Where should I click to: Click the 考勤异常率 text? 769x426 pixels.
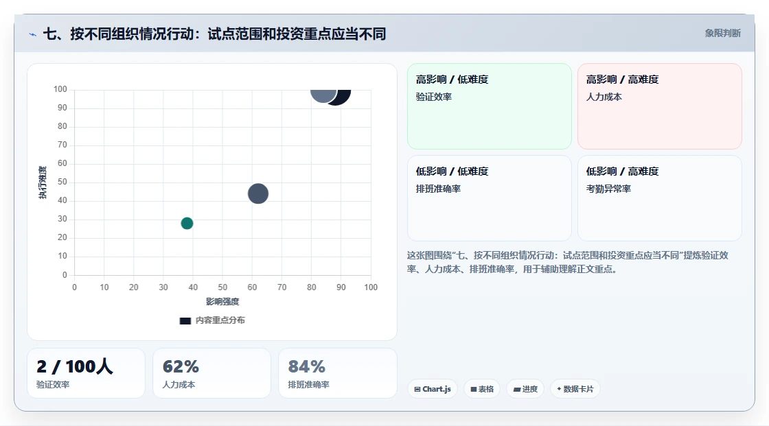608,189
